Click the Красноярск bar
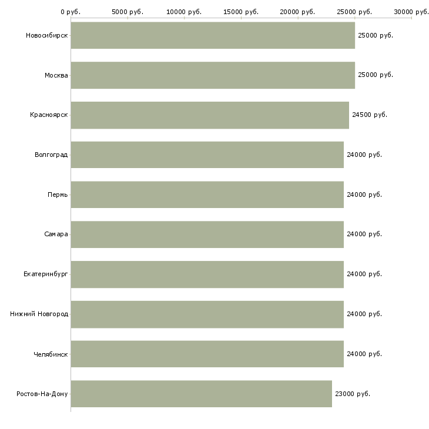The height and width of the screenshot is (429, 429). click(210, 115)
